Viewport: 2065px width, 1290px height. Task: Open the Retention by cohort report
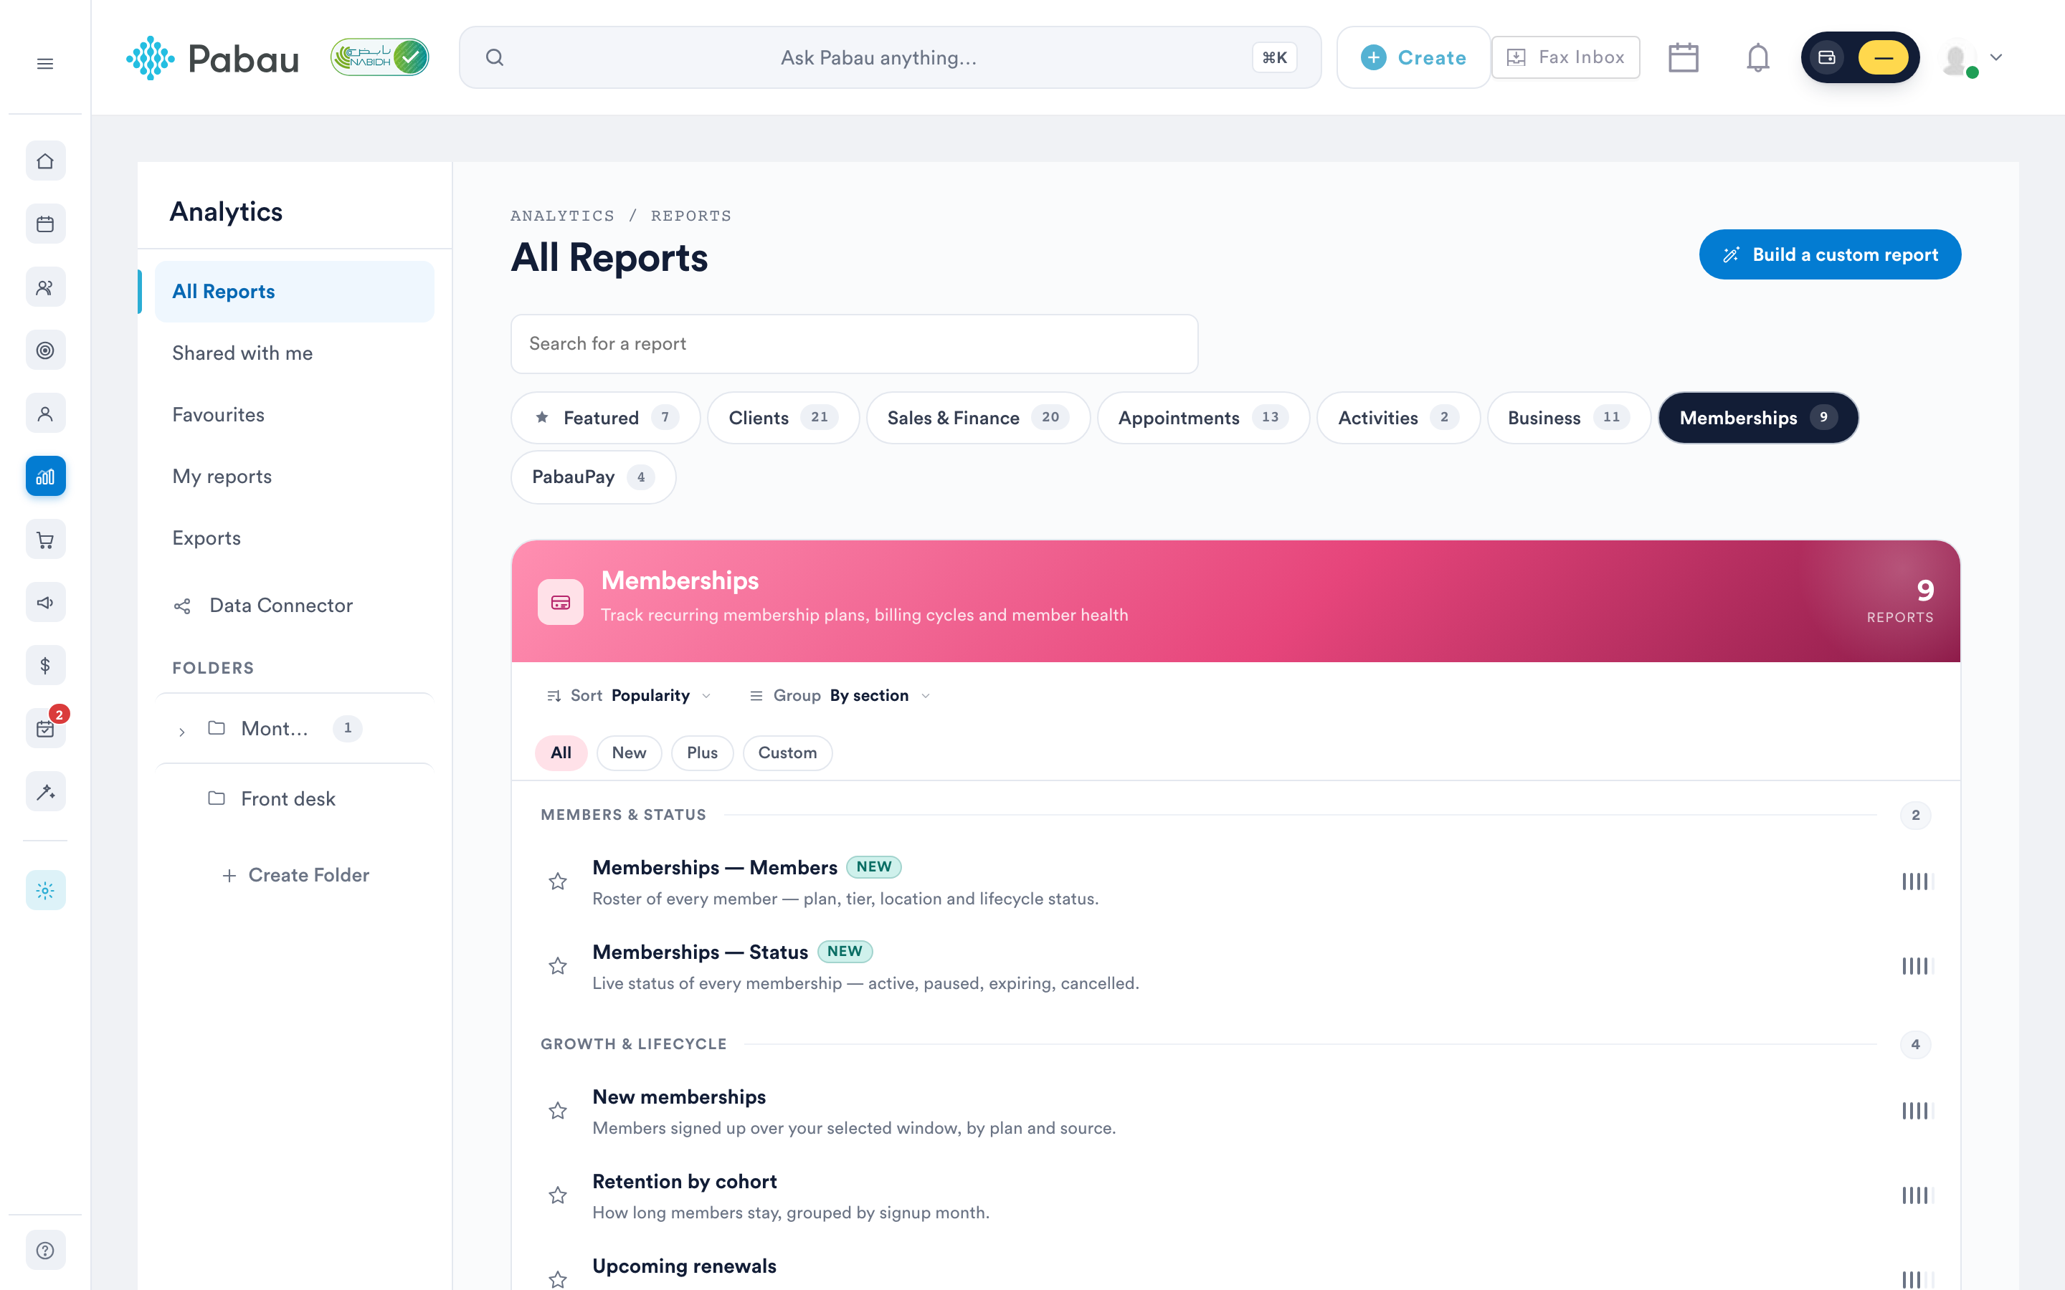pos(684,1182)
